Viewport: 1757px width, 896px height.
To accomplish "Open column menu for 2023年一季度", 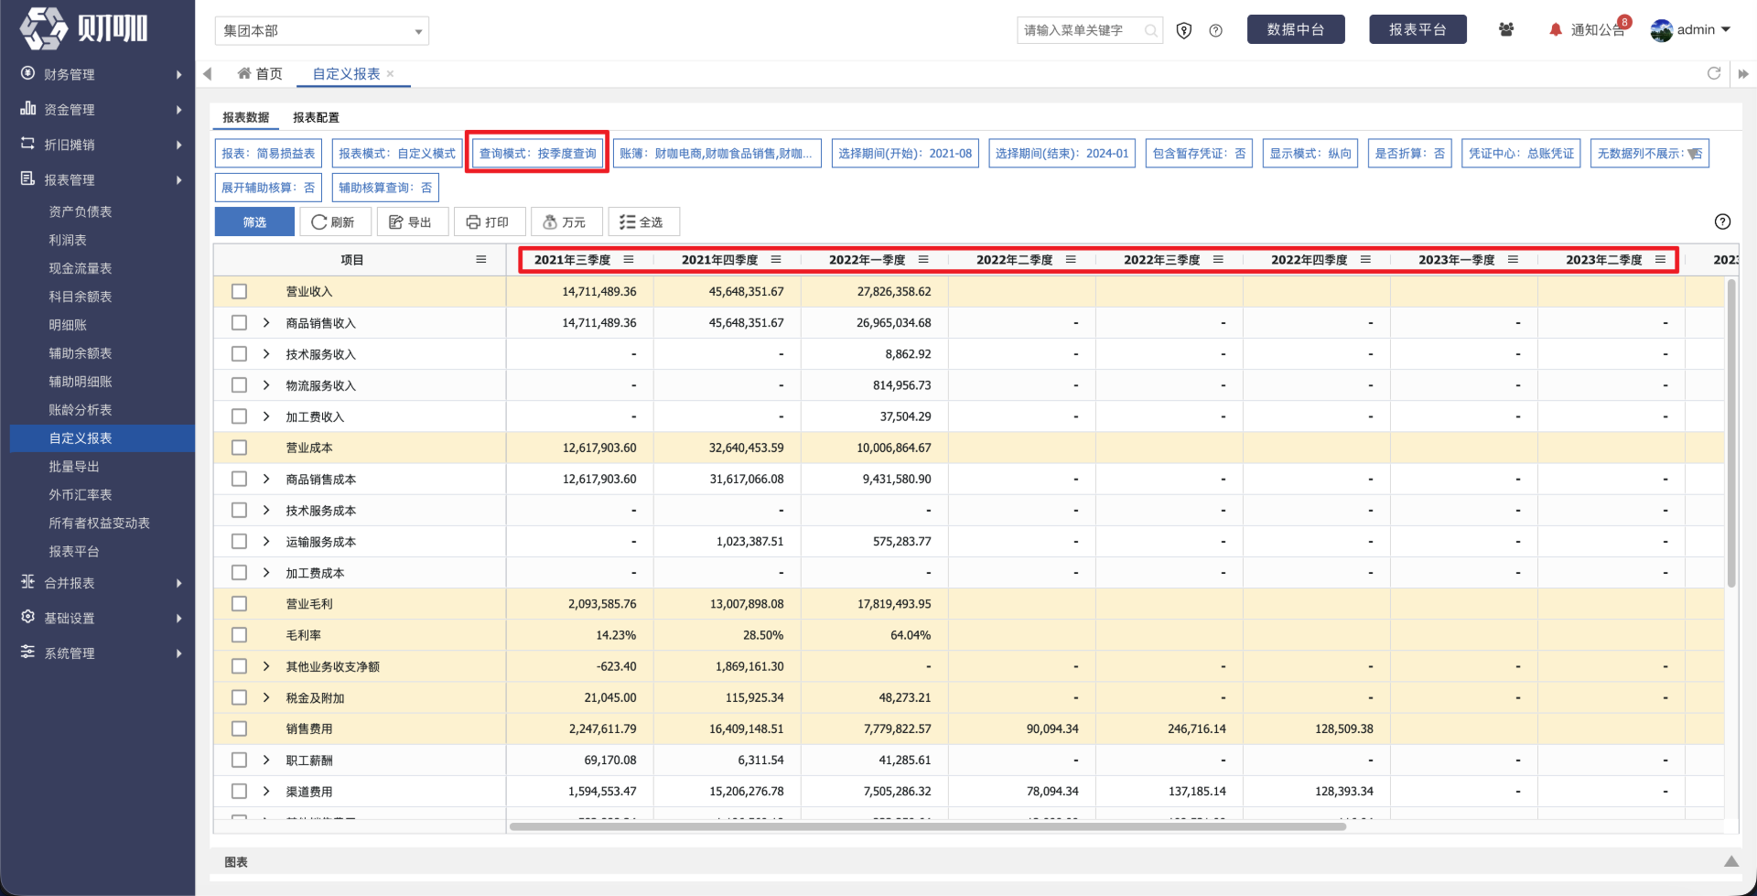I will point(1513,260).
